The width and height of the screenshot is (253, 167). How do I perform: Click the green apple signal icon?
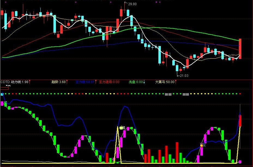tap(121, 128)
